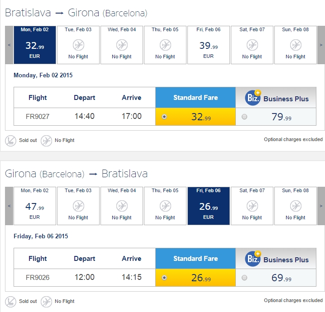Viewport: 325px width, 312px height.
Task: Click the Biz Plus logo in the return fare header
Action: point(253,258)
